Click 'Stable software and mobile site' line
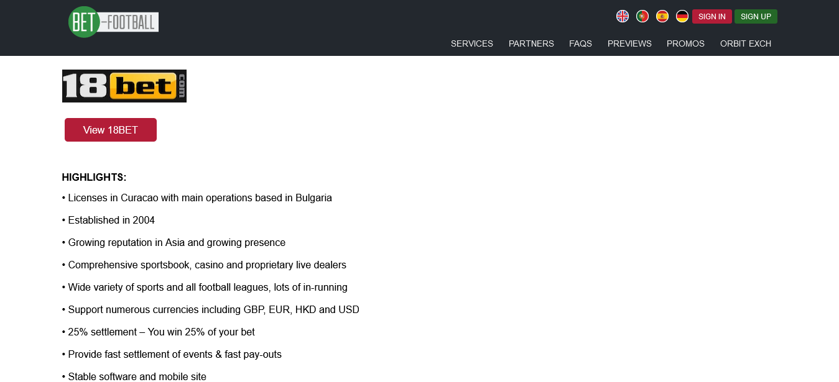Image resolution: width=839 pixels, height=382 pixels. click(x=134, y=376)
